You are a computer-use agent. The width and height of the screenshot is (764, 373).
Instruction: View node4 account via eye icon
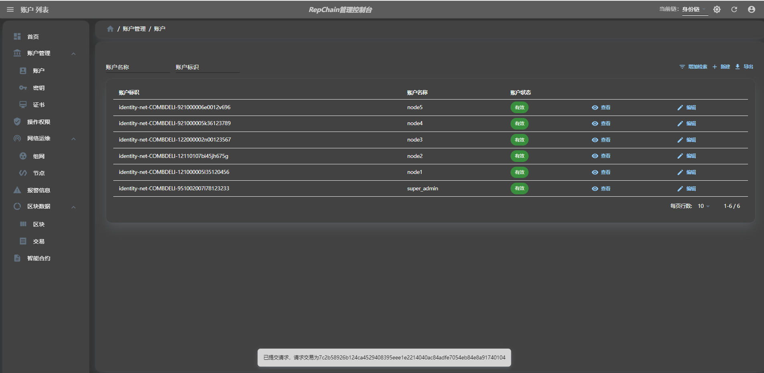pos(595,124)
